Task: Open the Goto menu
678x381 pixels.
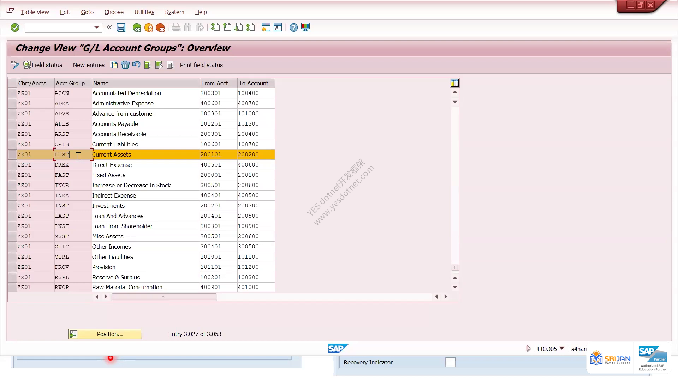Action: tap(87, 12)
